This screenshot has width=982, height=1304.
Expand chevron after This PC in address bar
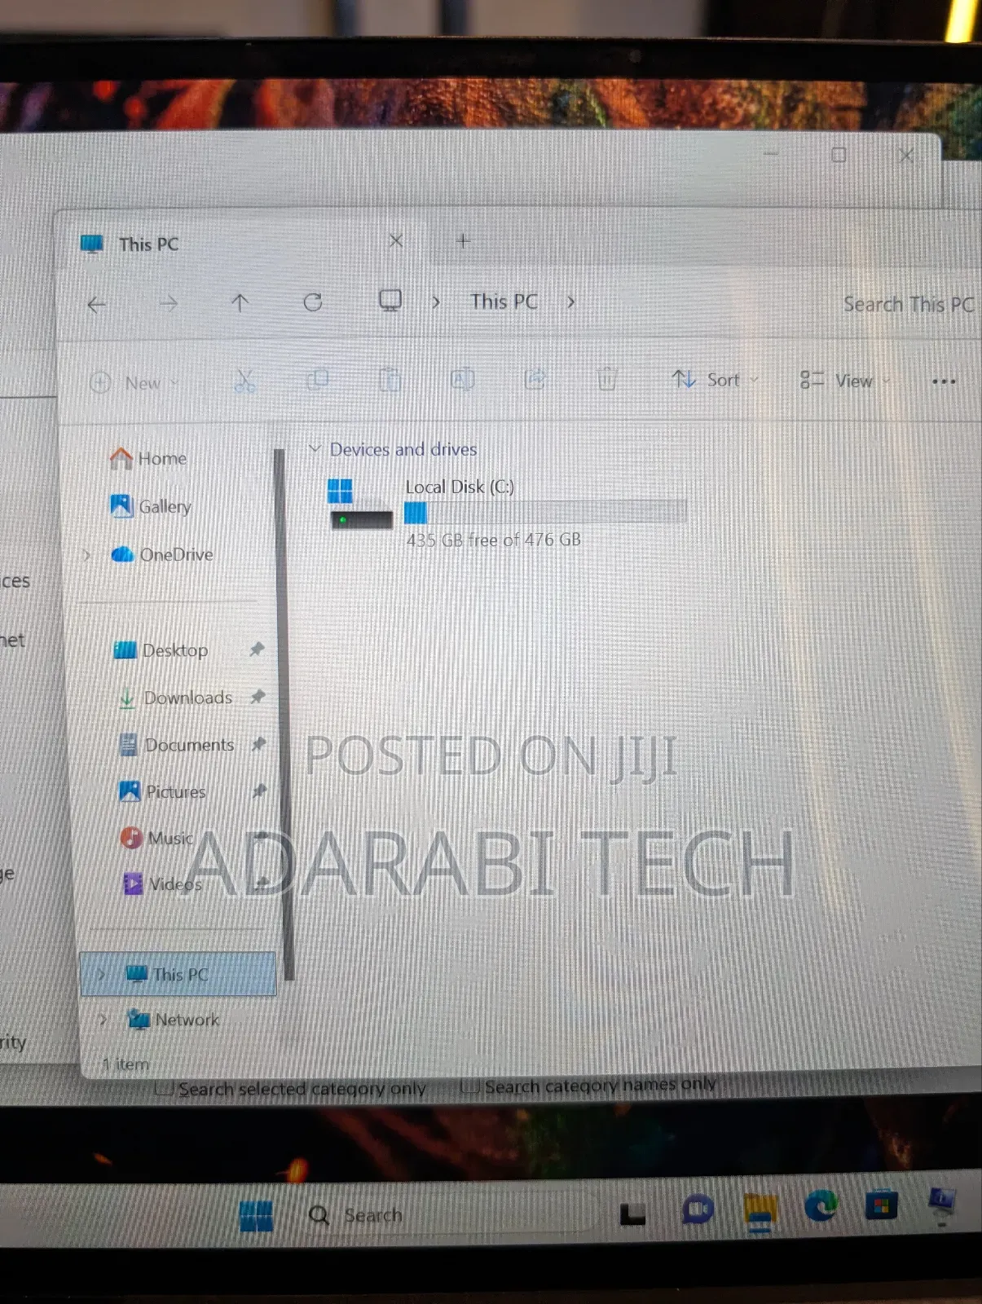(x=571, y=302)
